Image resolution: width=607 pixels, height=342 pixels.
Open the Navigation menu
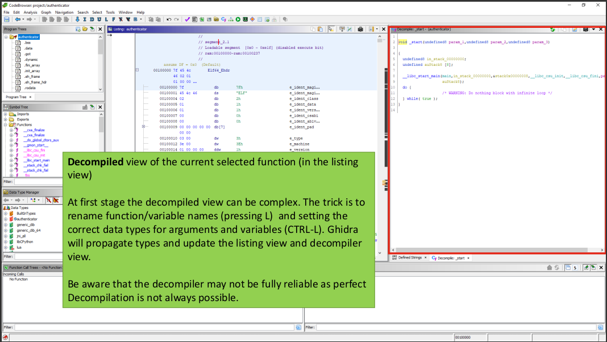pyautogui.click(x=64, y=12)
